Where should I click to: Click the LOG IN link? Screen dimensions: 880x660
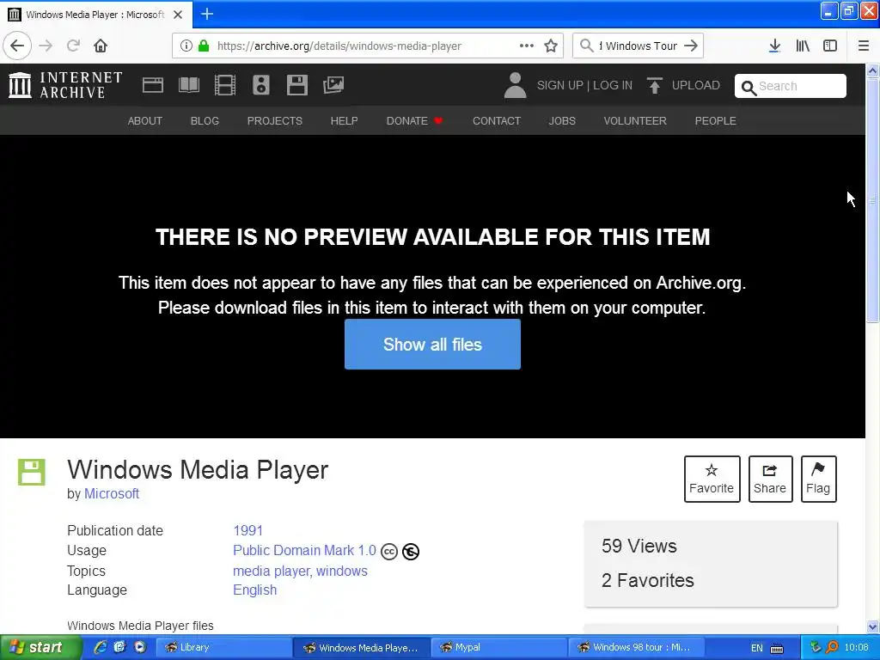612,85
